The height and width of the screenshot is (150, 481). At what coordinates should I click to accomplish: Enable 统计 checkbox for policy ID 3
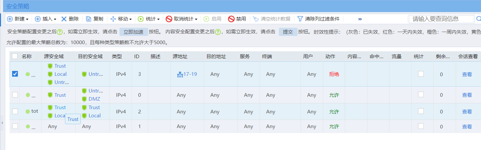pyautogui.click(x=421, y=74)
